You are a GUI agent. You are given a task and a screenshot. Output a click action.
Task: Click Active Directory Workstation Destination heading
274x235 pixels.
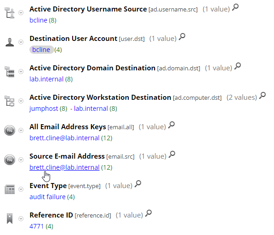coord(100,97)
